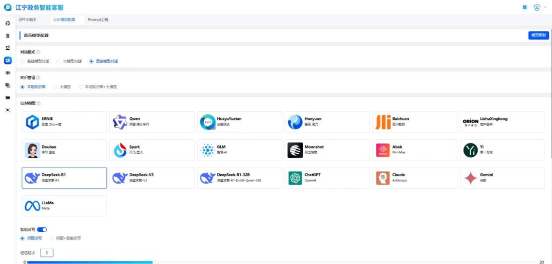Image resolution: width=552 pixels, height=264 pixels.
Task: Click the 记忆轮次 number input field
Action: click(x=47, y=253)
